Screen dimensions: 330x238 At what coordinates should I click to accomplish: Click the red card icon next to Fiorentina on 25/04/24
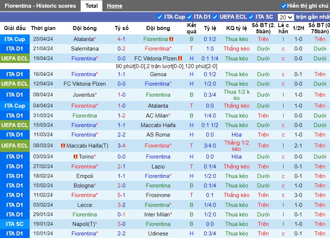click(x=171, y=39)
